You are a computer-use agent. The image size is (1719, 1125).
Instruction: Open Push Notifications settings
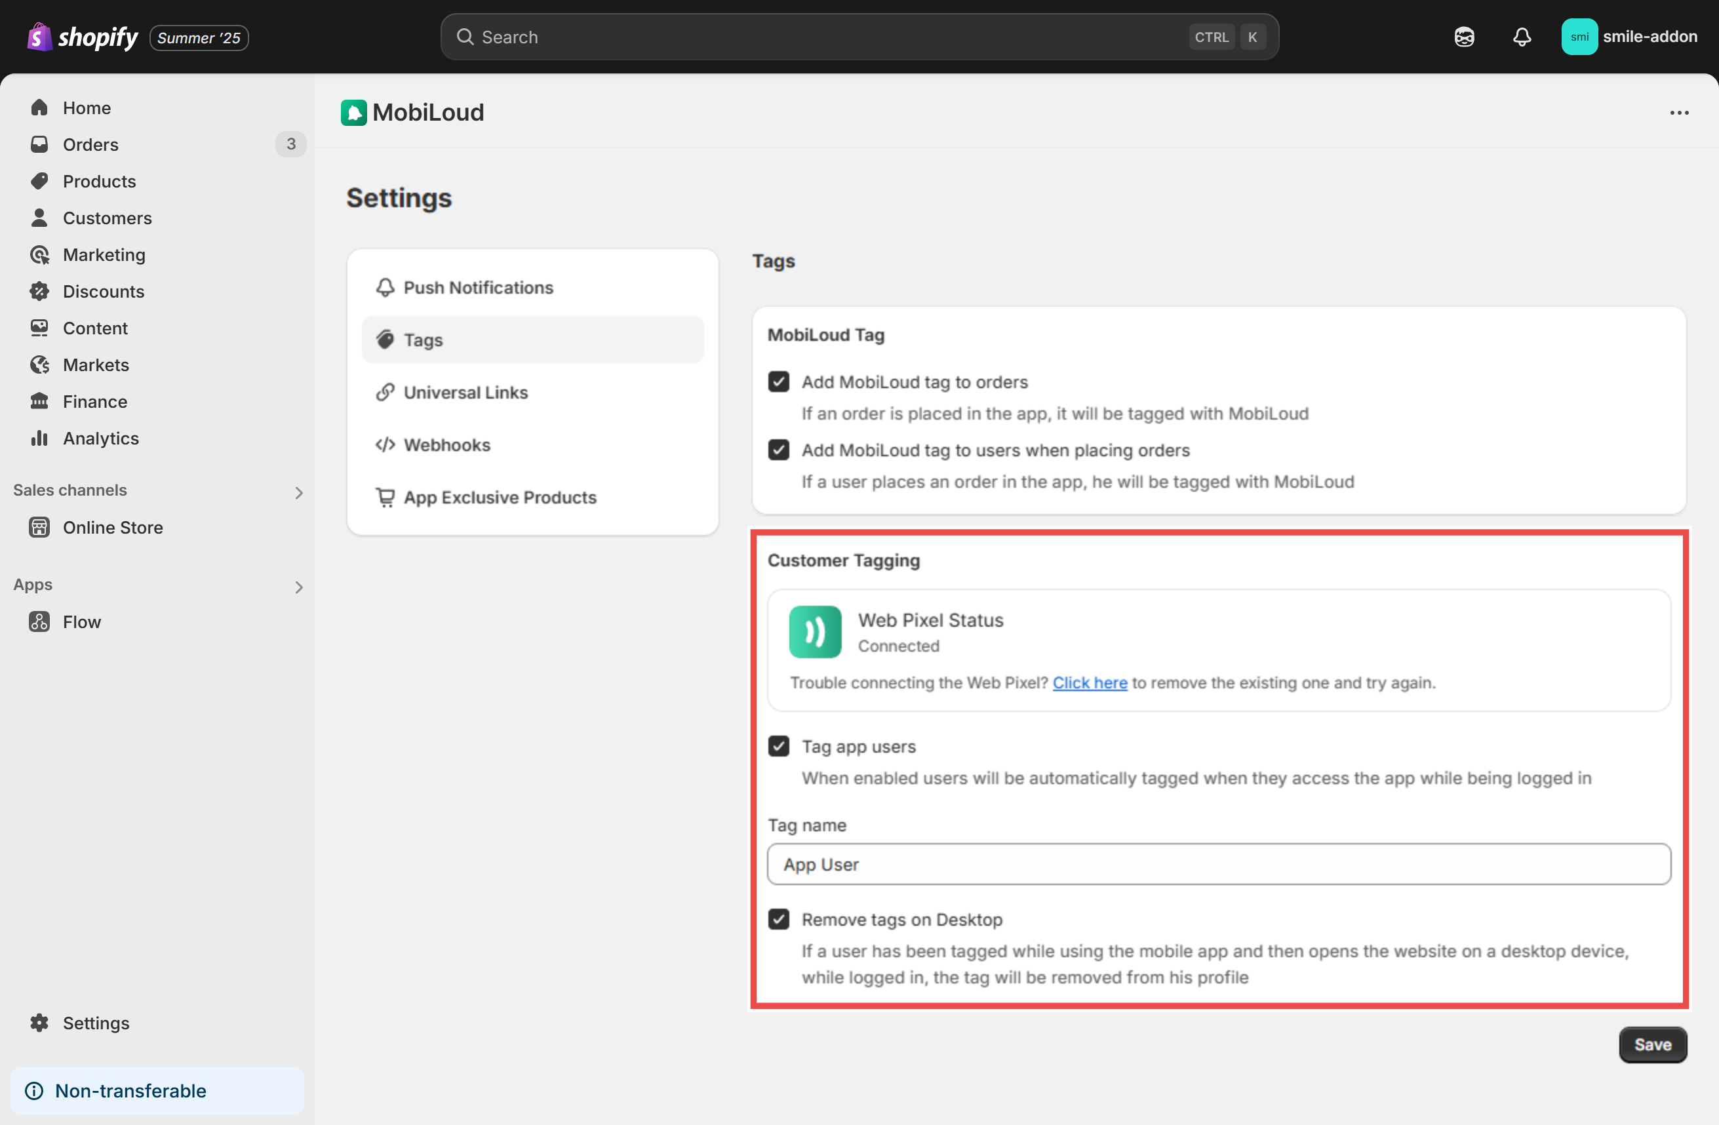click(x=532, y=287)
